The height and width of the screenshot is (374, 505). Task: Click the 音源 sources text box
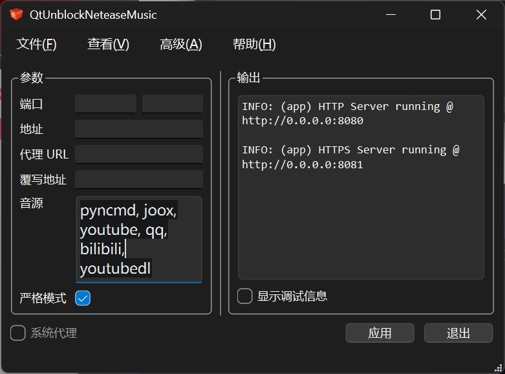coord(139,239)
